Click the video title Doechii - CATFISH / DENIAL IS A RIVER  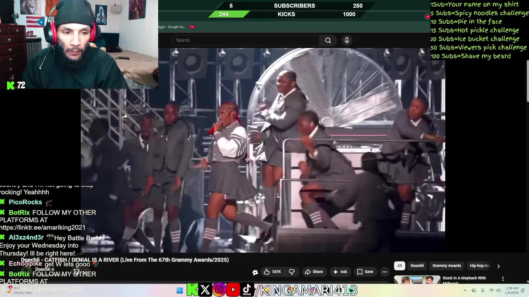[x=125, y=260]
